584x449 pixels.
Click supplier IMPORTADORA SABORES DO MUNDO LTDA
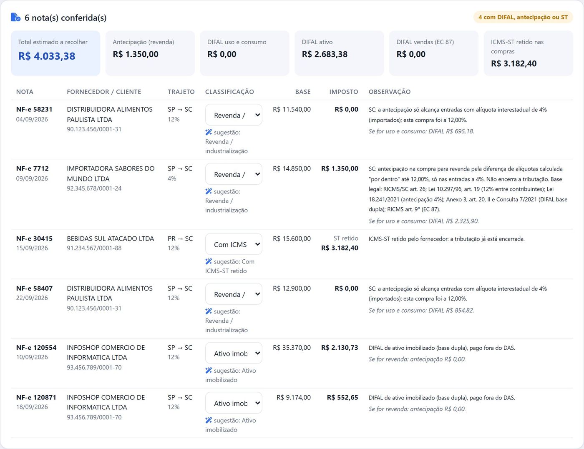tap(111, 173)
